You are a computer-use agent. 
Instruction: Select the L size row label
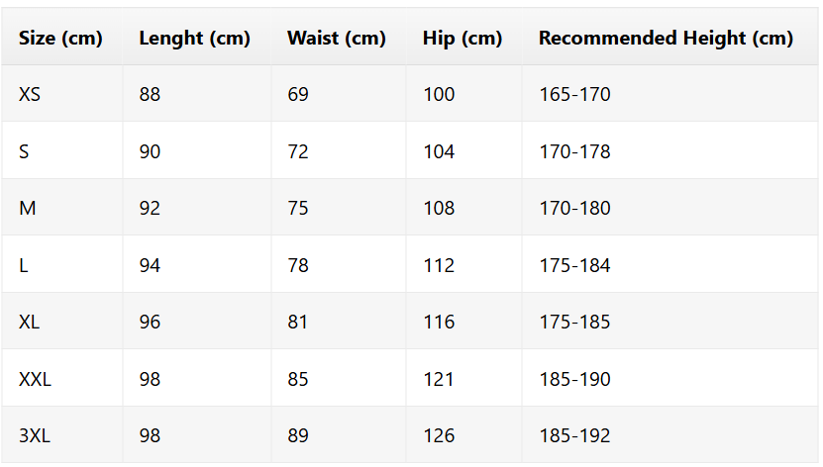coord(24,265)
